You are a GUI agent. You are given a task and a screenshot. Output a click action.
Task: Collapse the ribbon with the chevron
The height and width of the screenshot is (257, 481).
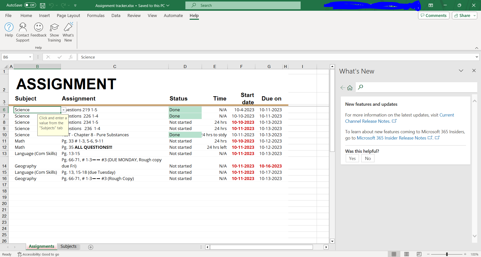click(x=476, y=48)
